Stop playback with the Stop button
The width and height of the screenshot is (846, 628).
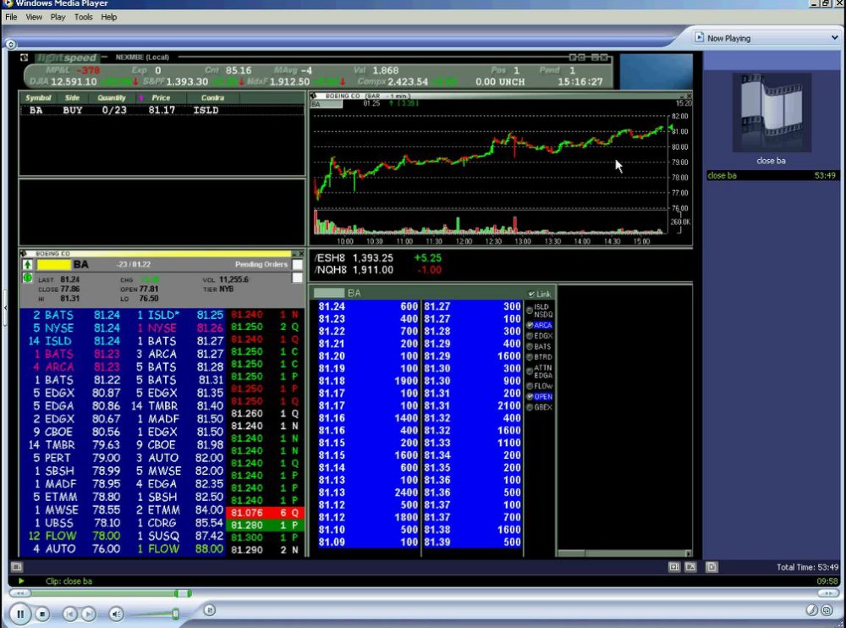[42, 614]
